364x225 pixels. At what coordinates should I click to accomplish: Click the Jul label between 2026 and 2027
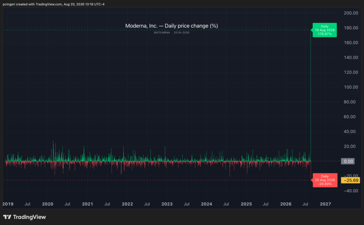click(x=305, y=204)
